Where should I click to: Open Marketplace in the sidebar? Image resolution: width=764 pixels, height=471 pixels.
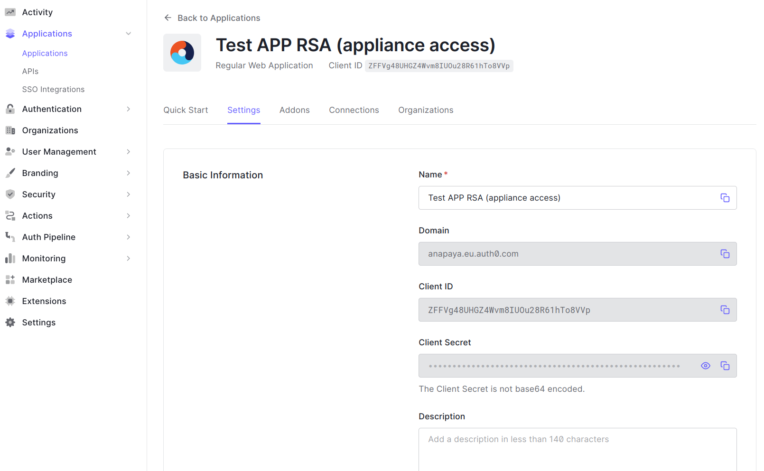(x=47, y=280)
